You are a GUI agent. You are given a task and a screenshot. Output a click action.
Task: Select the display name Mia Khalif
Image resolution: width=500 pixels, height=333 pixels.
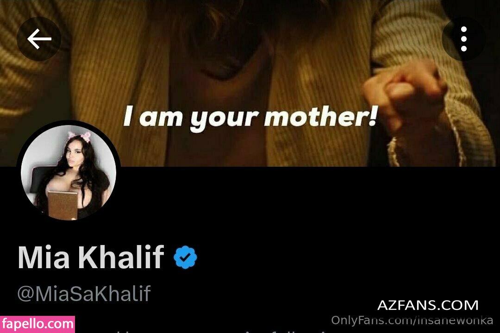91,257
